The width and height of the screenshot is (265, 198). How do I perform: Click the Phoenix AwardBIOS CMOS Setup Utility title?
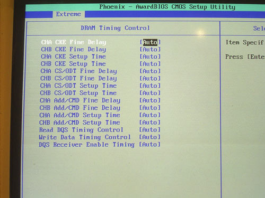(x=167, y=7)
